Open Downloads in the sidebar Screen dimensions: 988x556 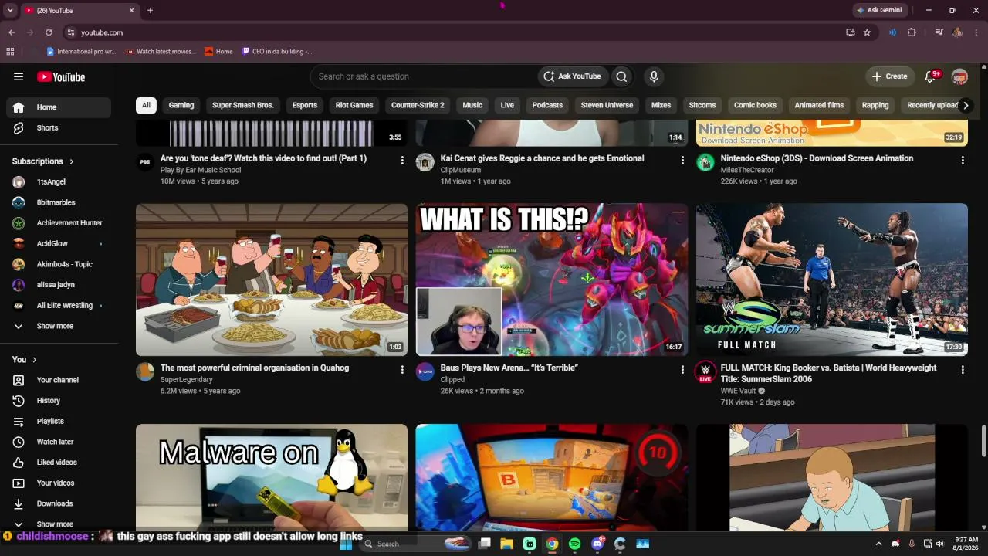[x=59, y=503]
